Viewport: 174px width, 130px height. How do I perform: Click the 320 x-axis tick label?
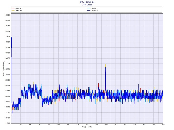[x=106, y=125]
